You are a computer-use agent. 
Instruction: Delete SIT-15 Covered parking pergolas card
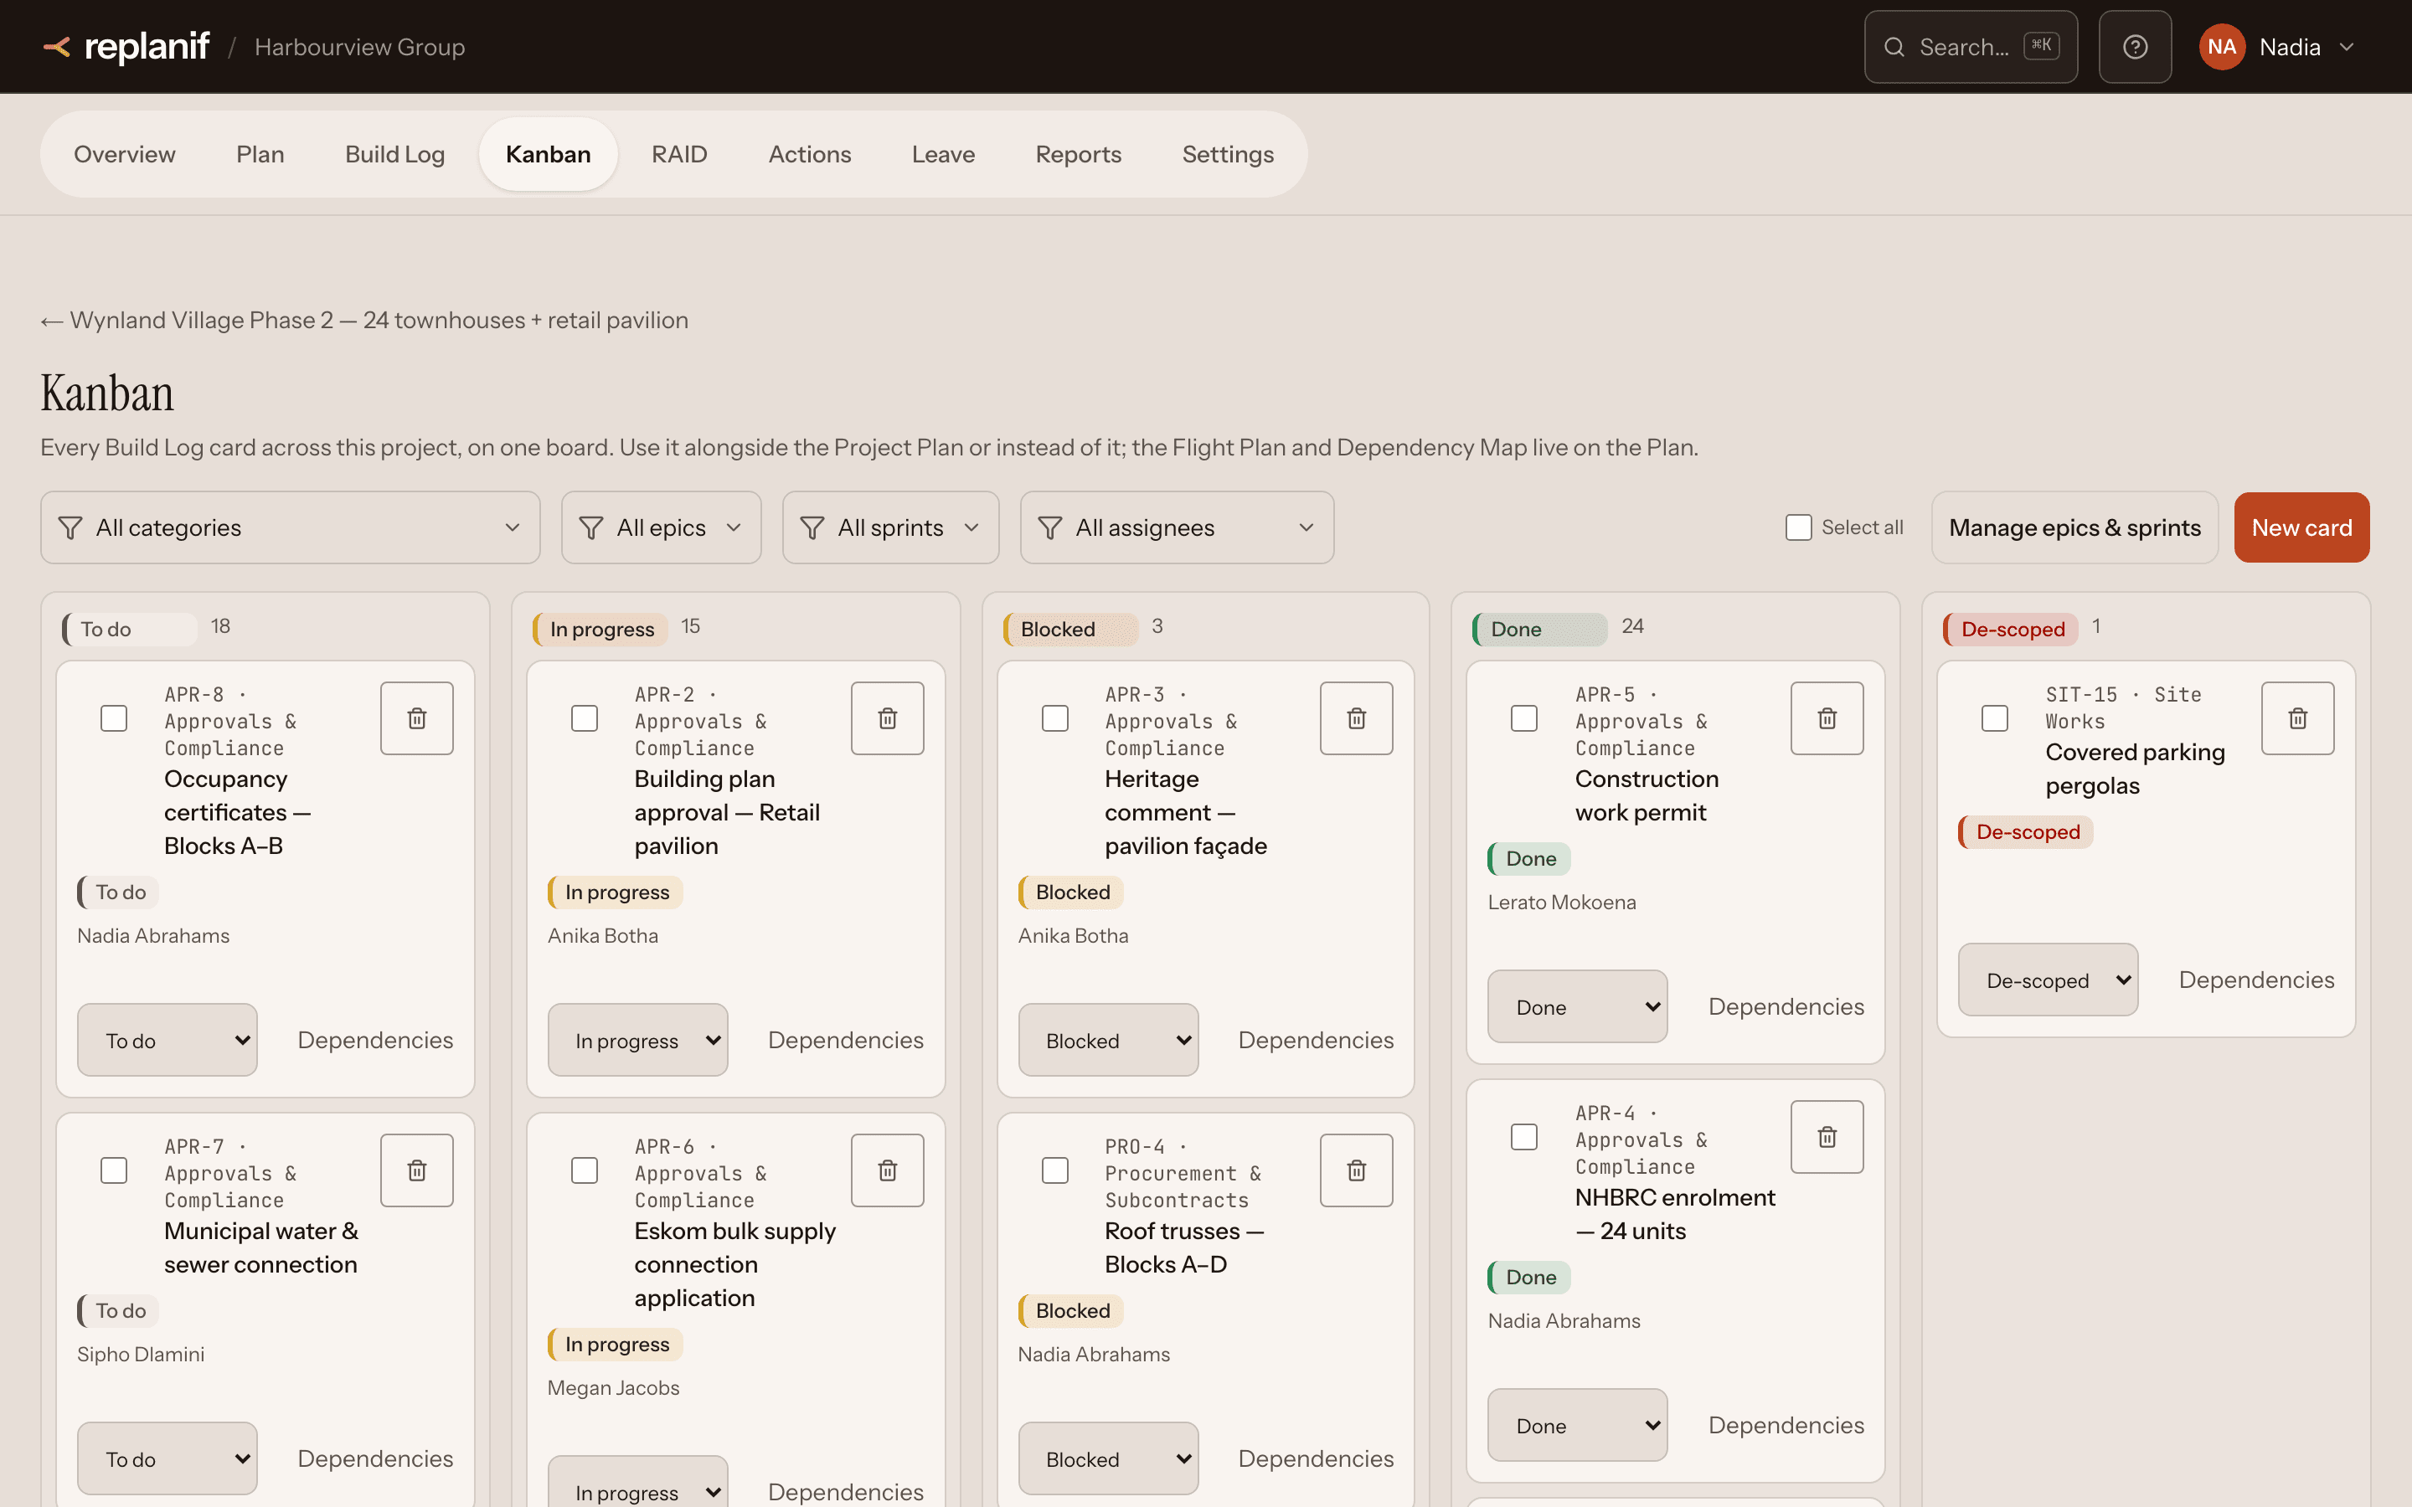[x=2297, y=717]
